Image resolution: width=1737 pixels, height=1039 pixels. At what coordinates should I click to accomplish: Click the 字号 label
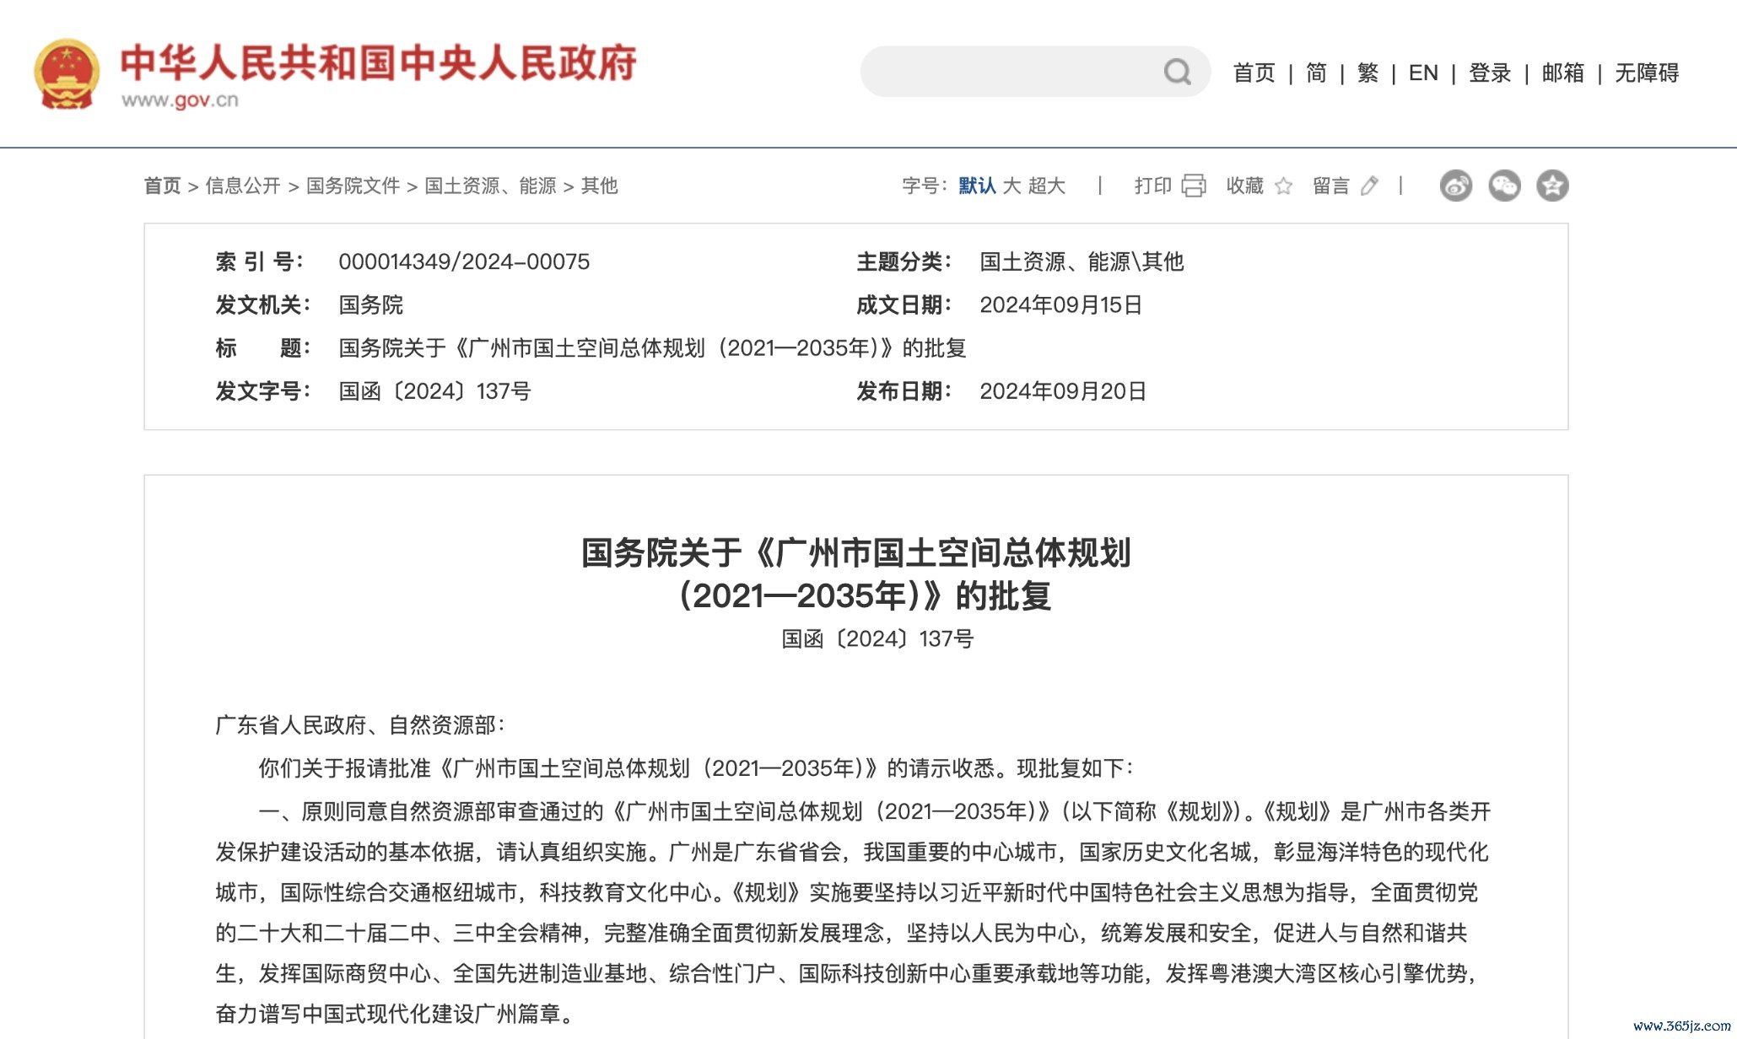925,186
